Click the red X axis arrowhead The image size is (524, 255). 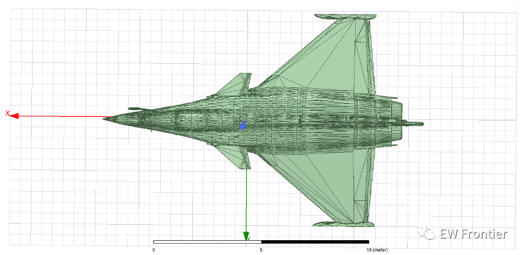14,116
